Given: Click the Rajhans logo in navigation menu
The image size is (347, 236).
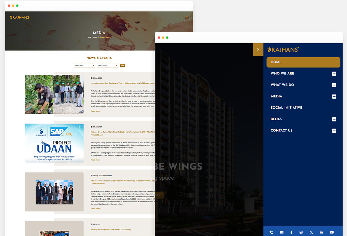Looking at the screenshot, I should click(x=283, y=49).
